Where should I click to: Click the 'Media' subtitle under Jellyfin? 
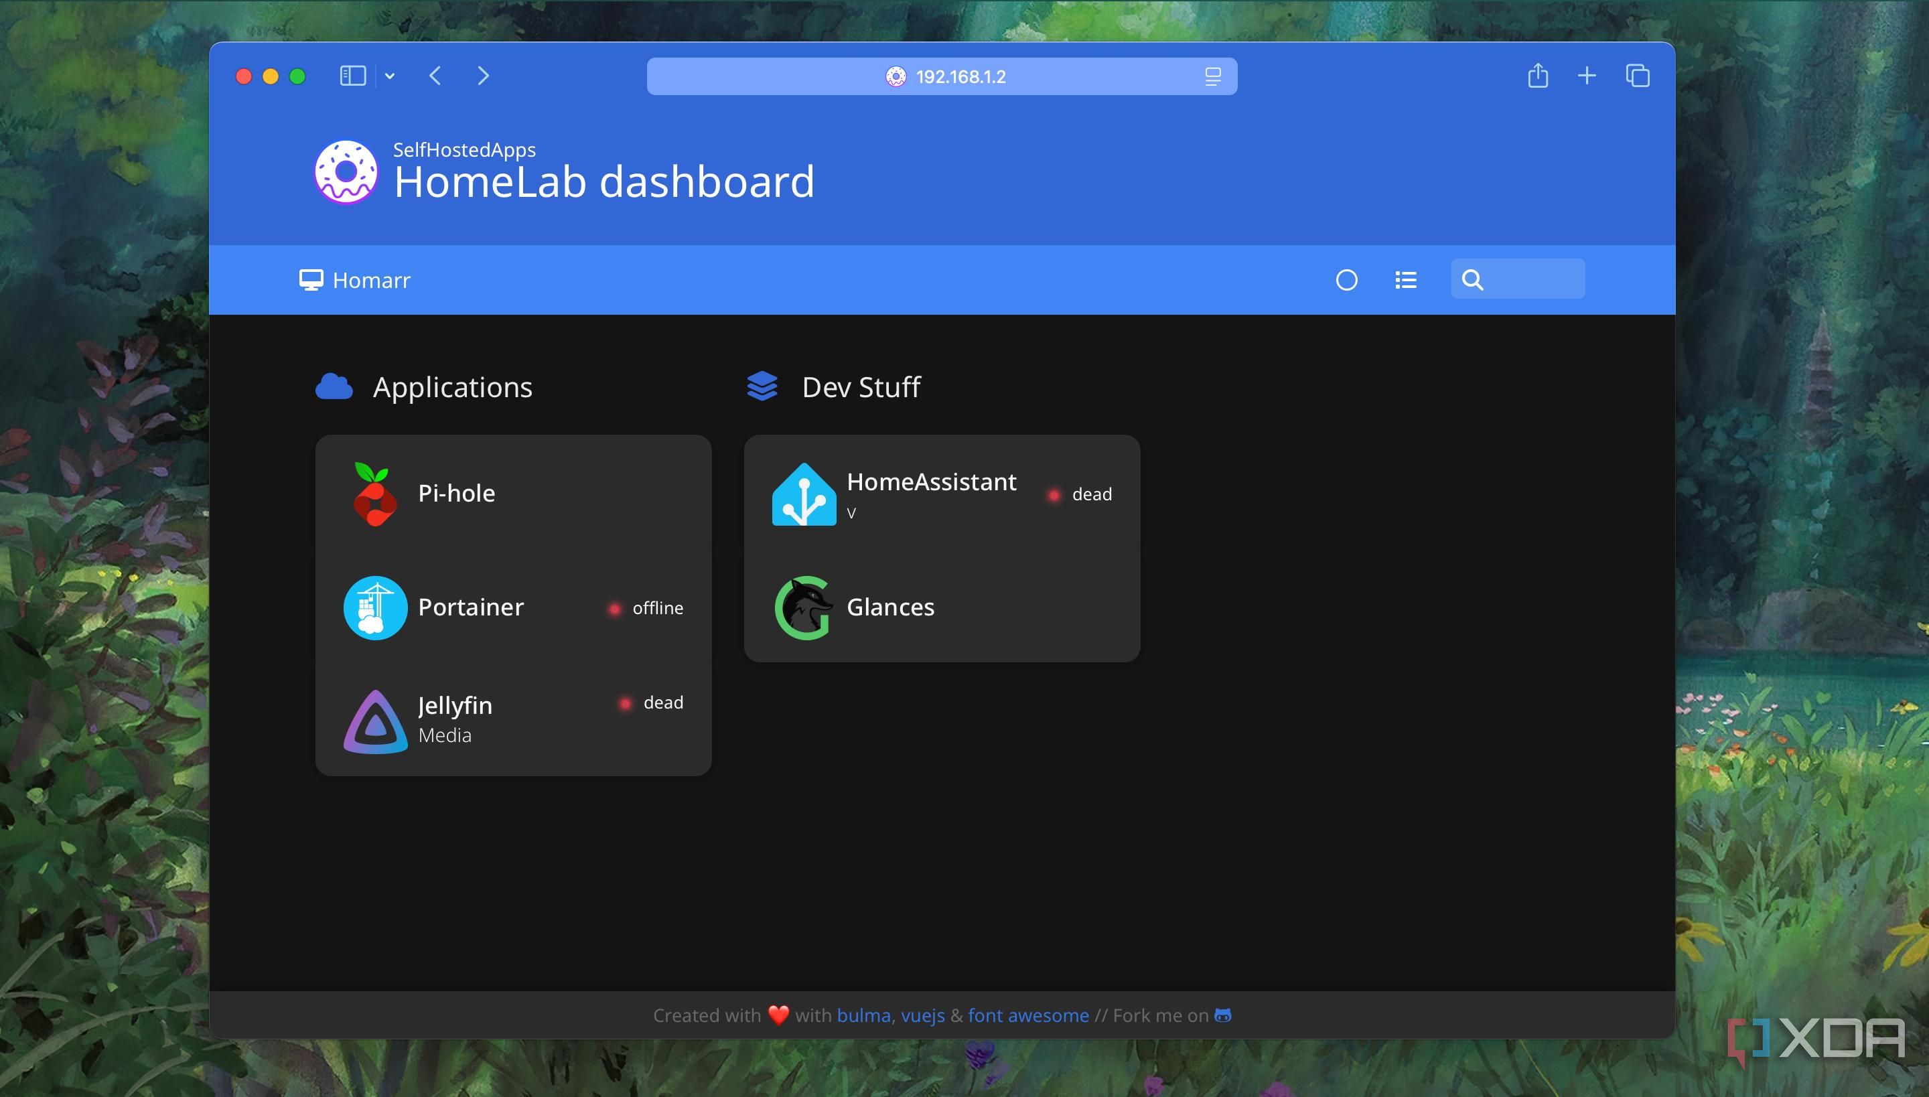point(445,735)
